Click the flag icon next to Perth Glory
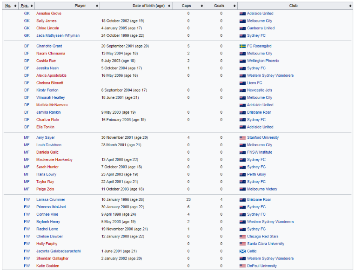This screenshot has width=355, height=272. click(x=242, y=175)
